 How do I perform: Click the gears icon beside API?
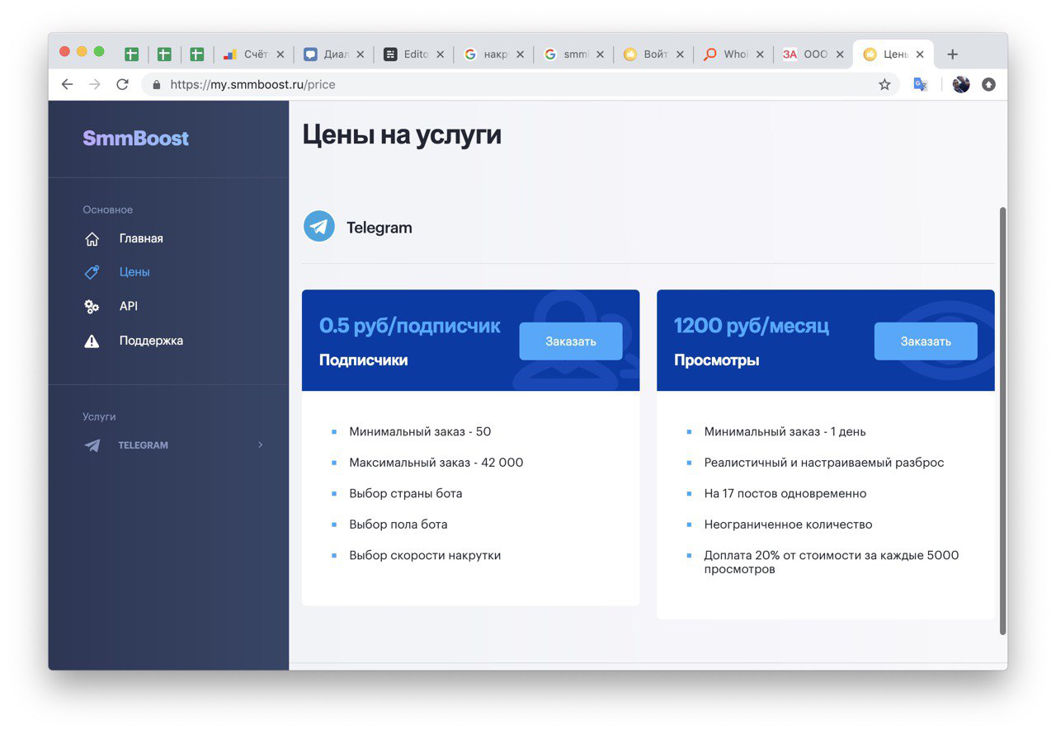pos(92,306)
